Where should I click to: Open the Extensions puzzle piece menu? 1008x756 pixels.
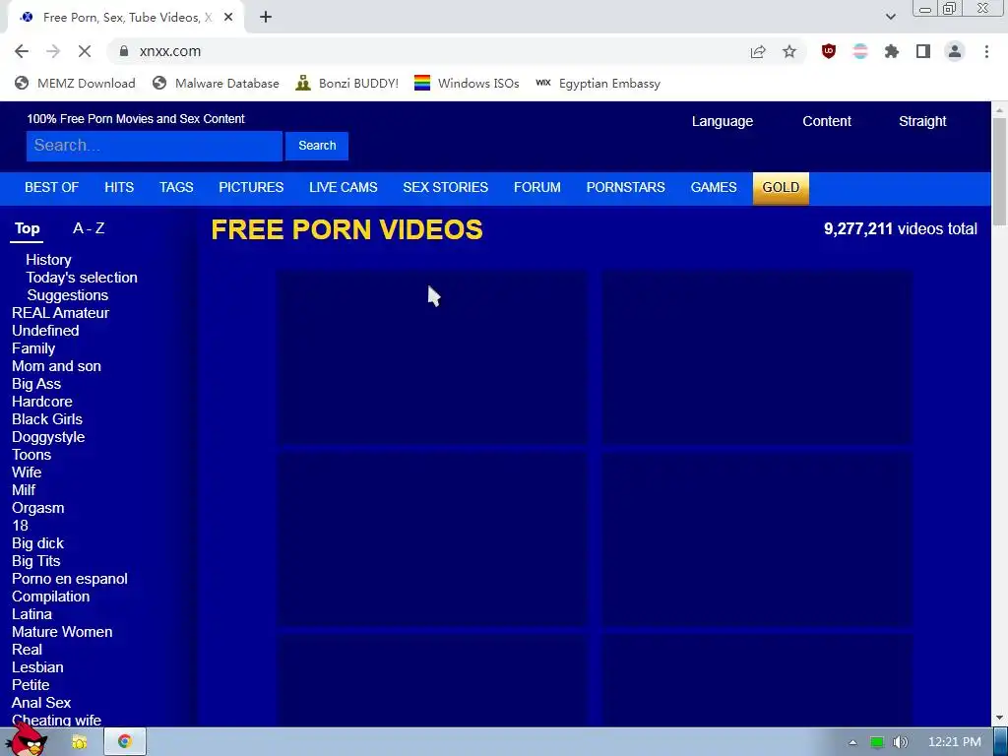point(892,51)
